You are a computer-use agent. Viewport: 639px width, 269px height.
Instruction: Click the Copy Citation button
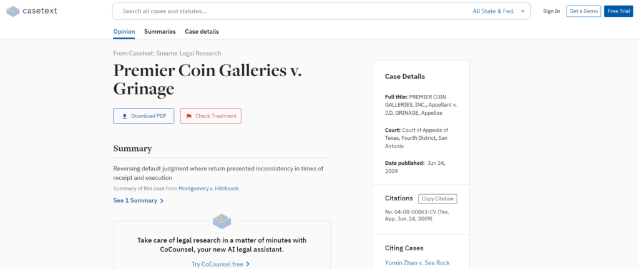tap(437, 199)
